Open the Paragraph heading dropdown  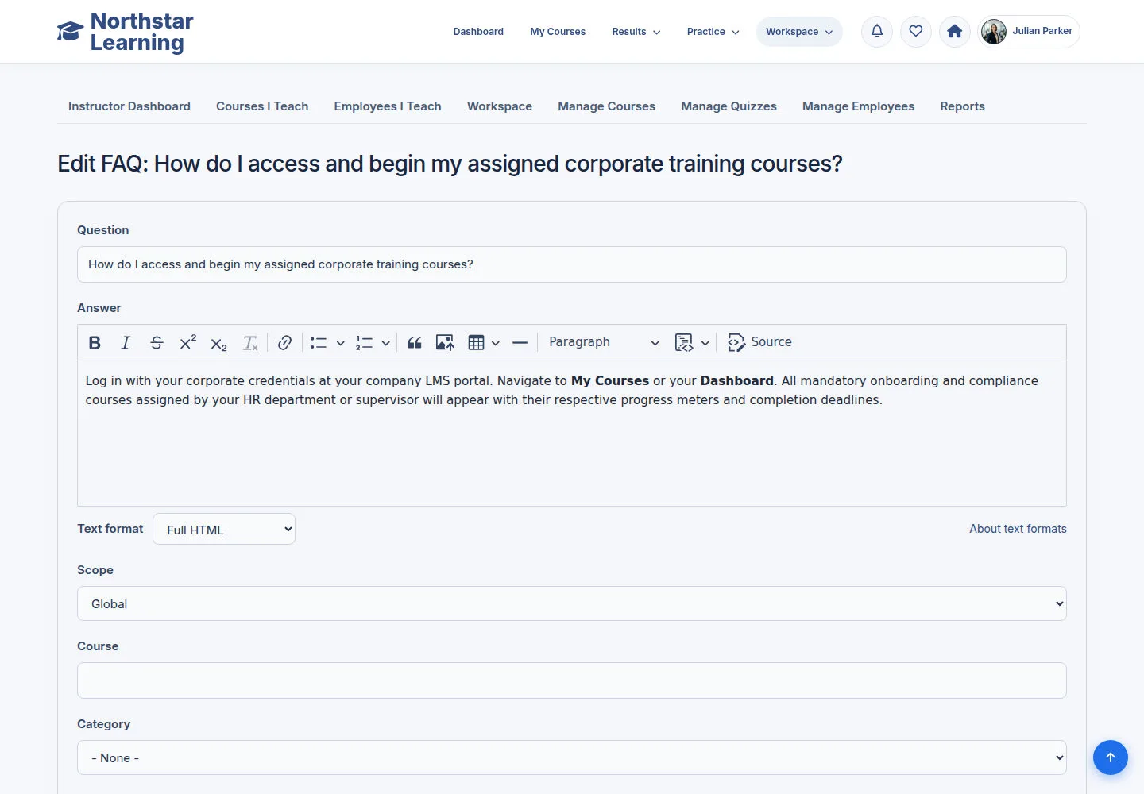coord(604,342)
